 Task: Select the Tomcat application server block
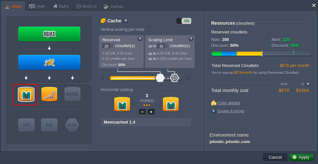click(49, 62)
